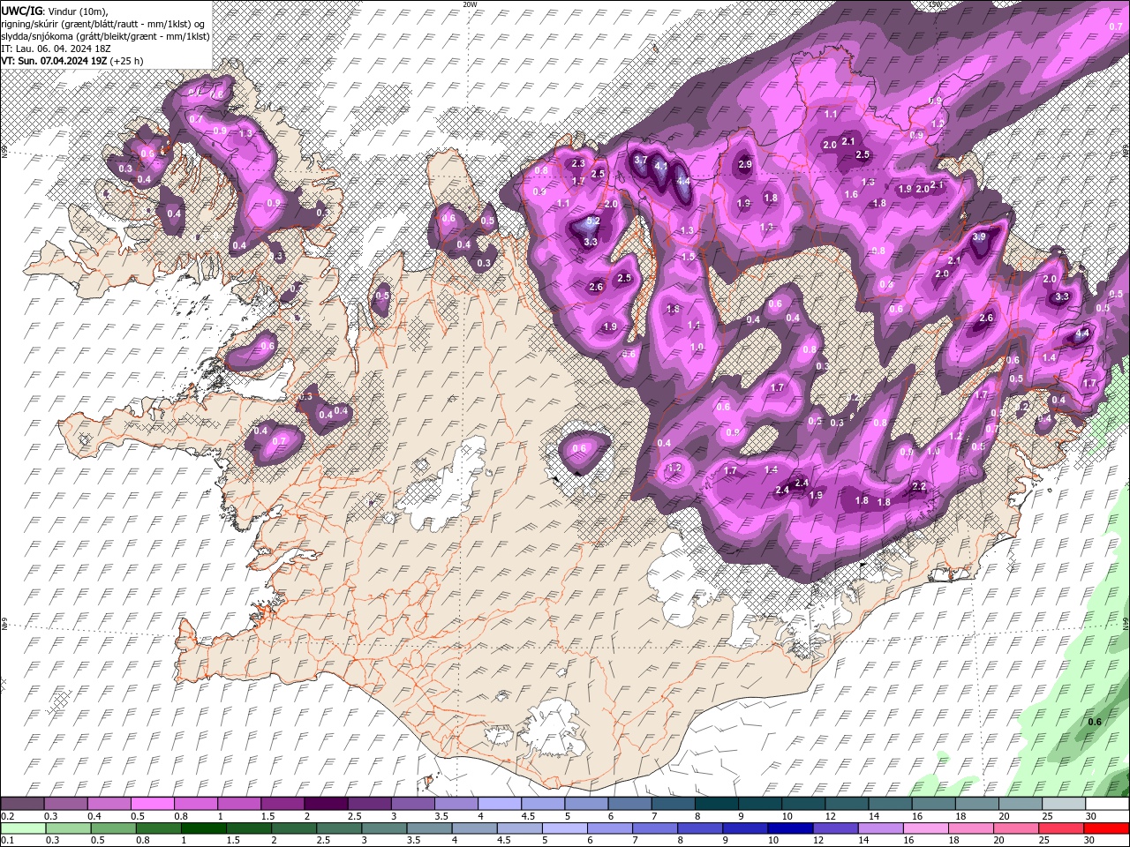Click the medium green swatch between 0.5 and 0.8, lower scale

(x=113, y=828)
